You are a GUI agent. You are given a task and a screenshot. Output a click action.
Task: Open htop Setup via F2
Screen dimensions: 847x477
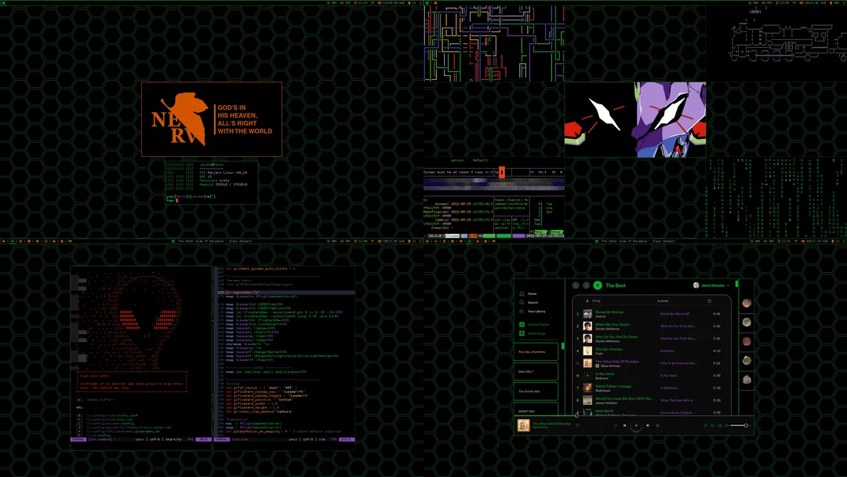pyautogui.click(x=555, y=231)
